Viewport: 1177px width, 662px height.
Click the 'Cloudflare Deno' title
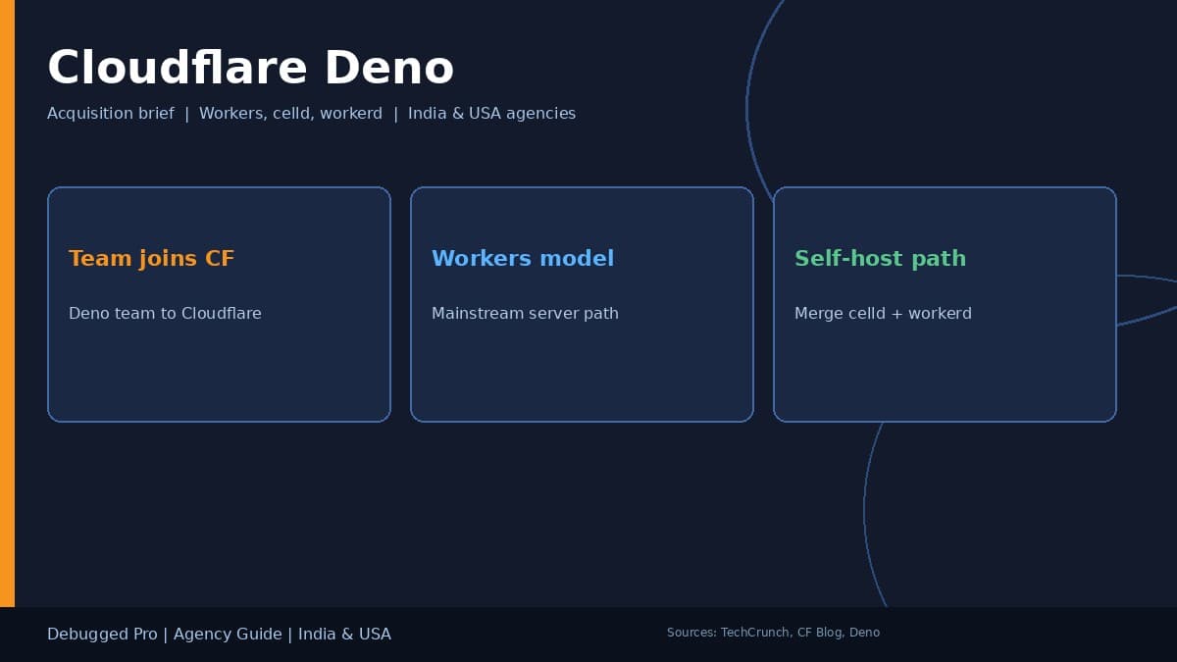(x=250, y=69)
